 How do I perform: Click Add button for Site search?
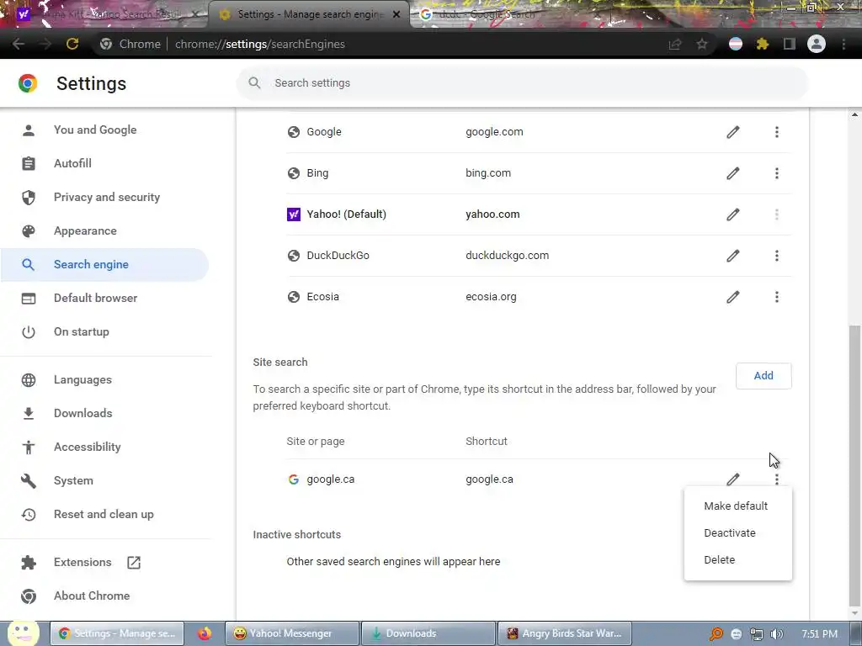(764, 376)
